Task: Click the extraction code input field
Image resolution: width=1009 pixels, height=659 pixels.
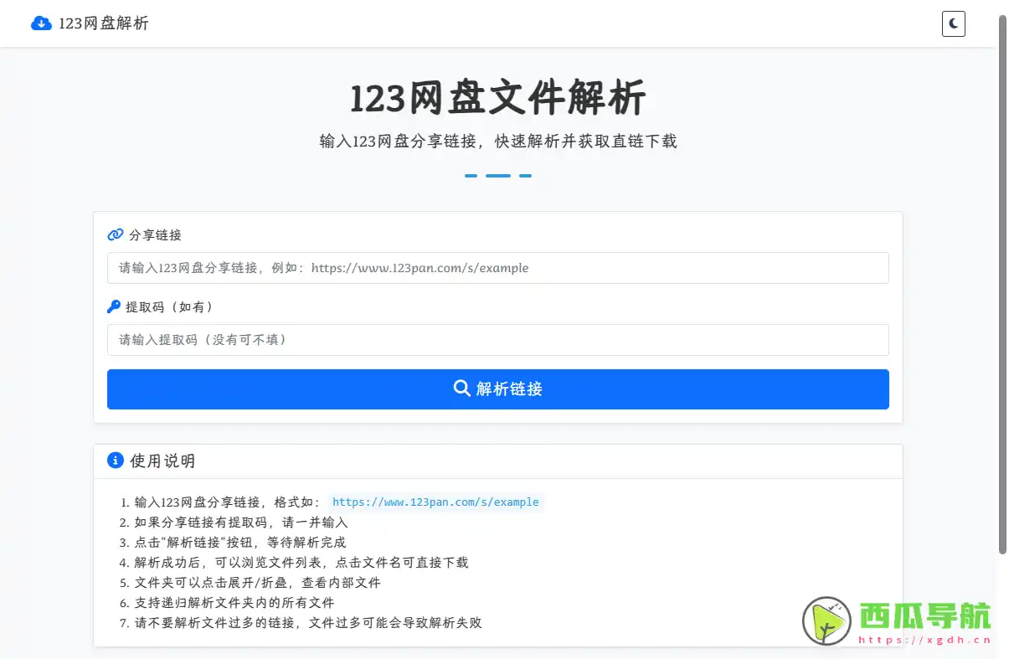Action: tap(497, 340)
